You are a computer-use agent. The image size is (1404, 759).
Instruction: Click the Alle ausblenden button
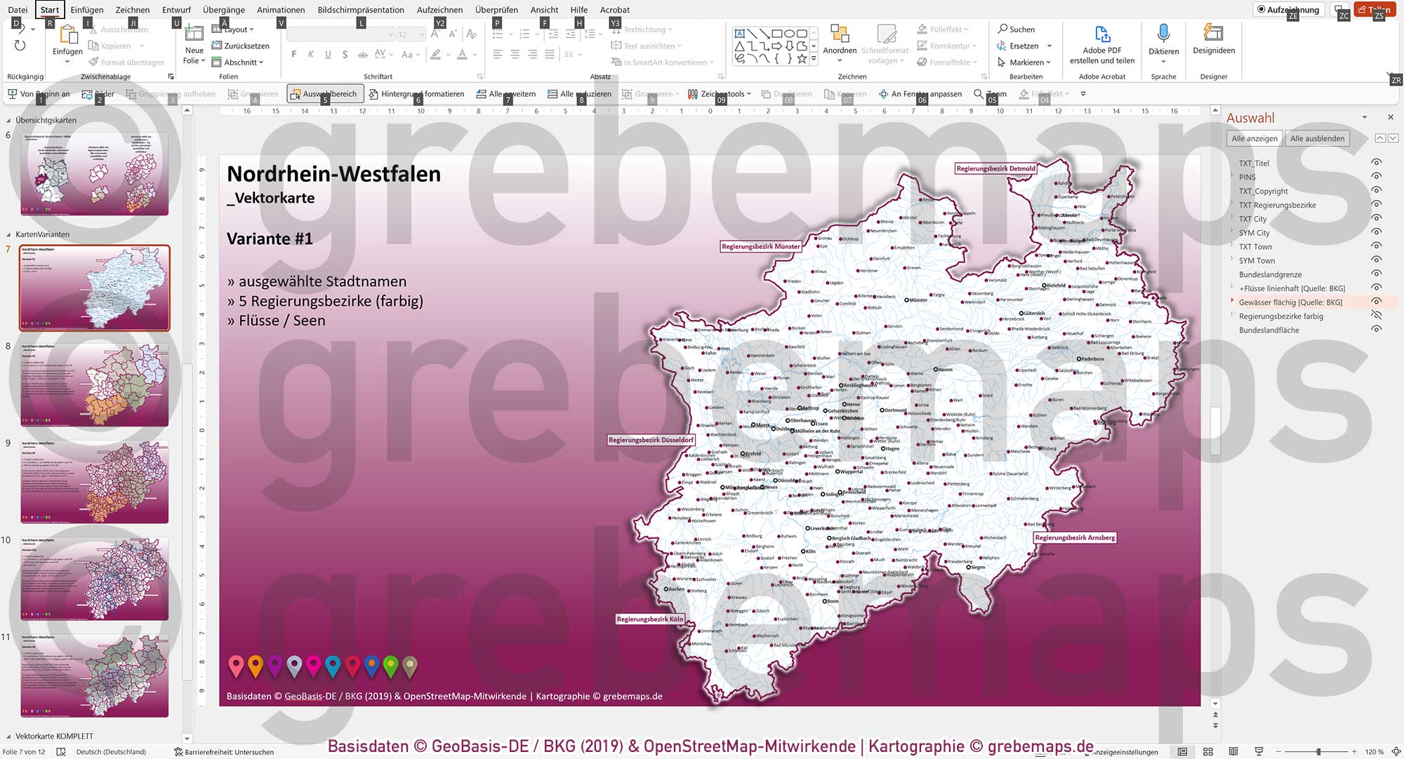point(1318,138)
